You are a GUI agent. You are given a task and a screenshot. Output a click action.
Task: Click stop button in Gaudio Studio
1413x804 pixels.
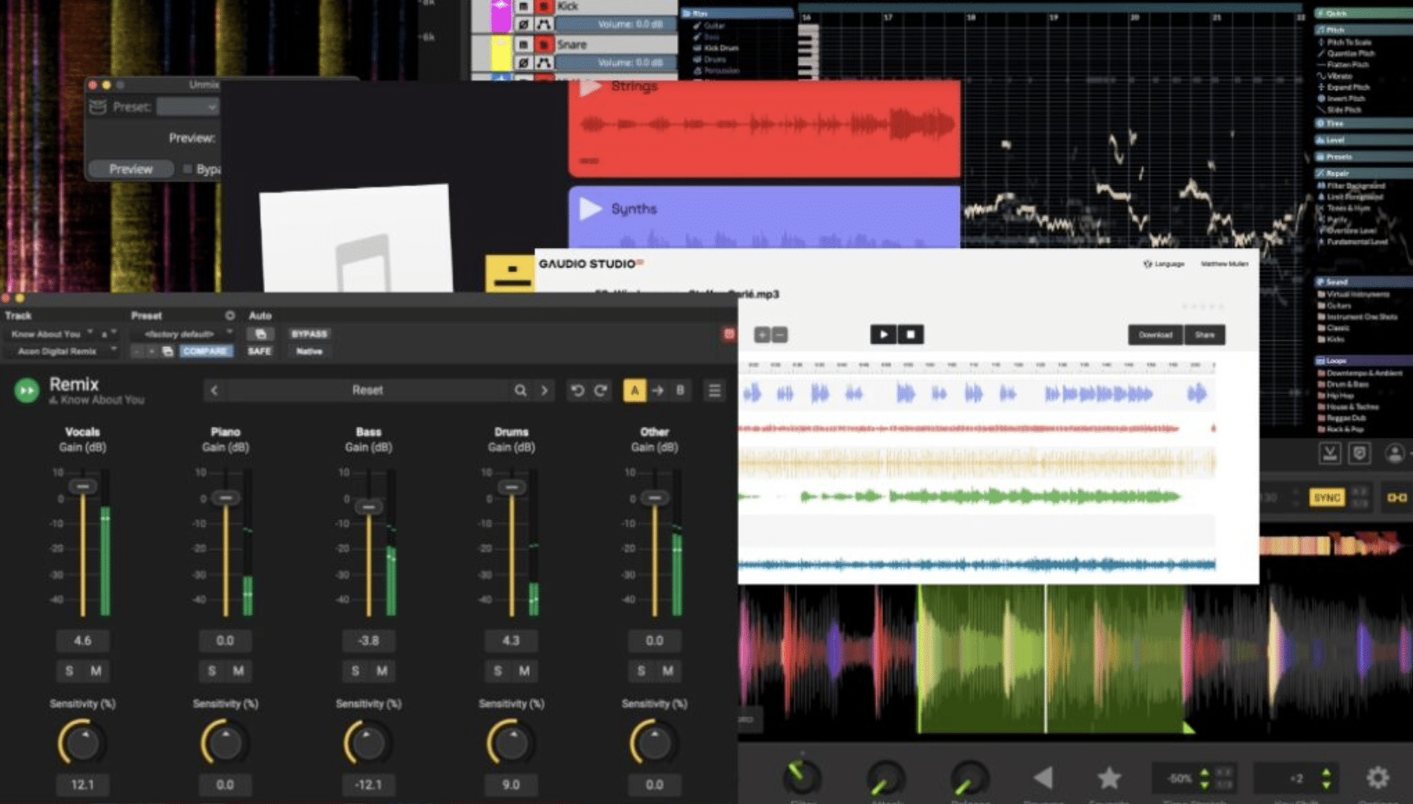910,335
